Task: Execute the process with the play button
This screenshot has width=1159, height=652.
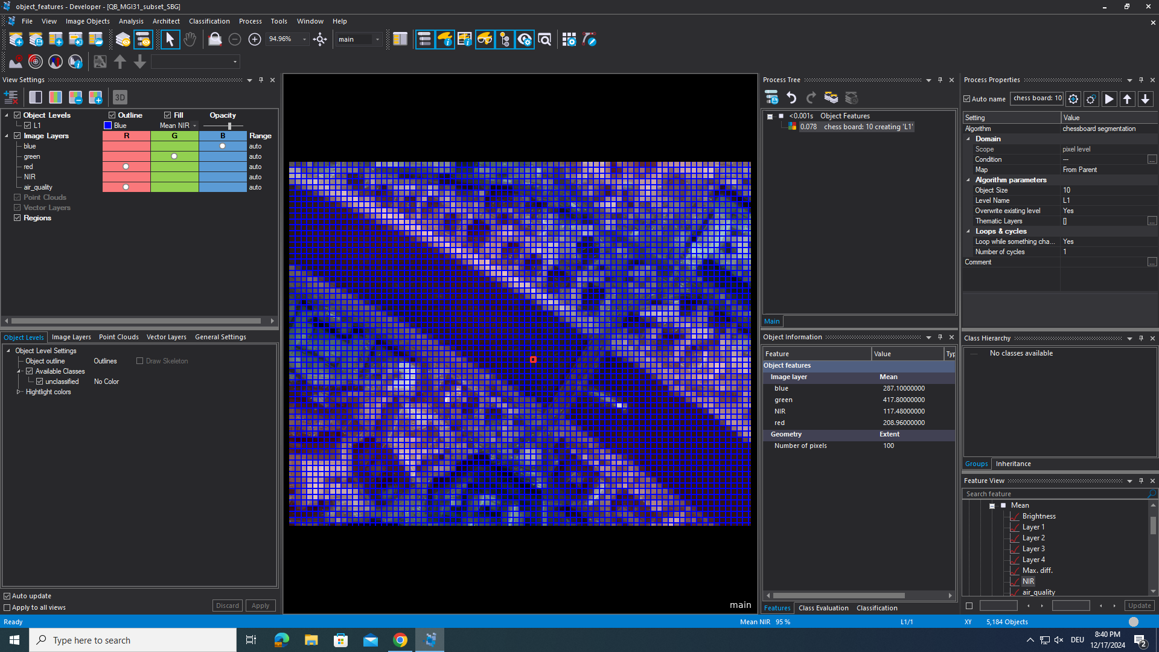Action: (1109, 99)
